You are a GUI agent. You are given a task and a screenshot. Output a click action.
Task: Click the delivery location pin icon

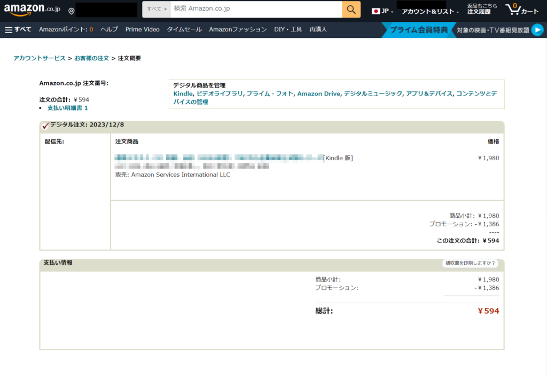[x=72, y=11]
